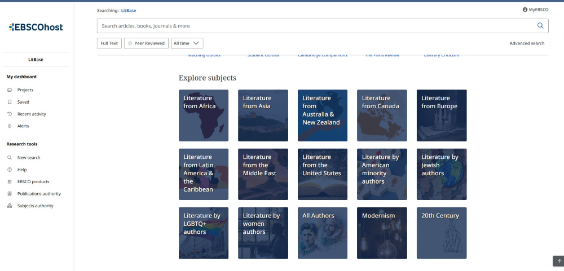The width and height of the screenshot is (564, 271).
Task: Open Publications authority
Action: coord(39,194)
